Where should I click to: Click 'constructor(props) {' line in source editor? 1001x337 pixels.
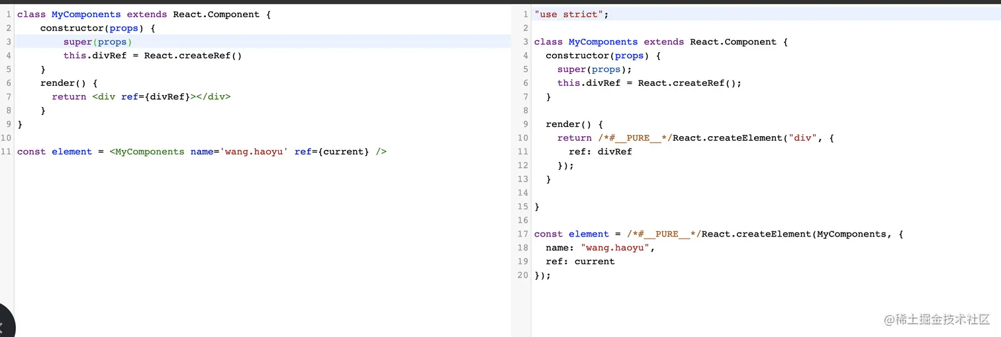pyautogui.click(x=98, y=28)
